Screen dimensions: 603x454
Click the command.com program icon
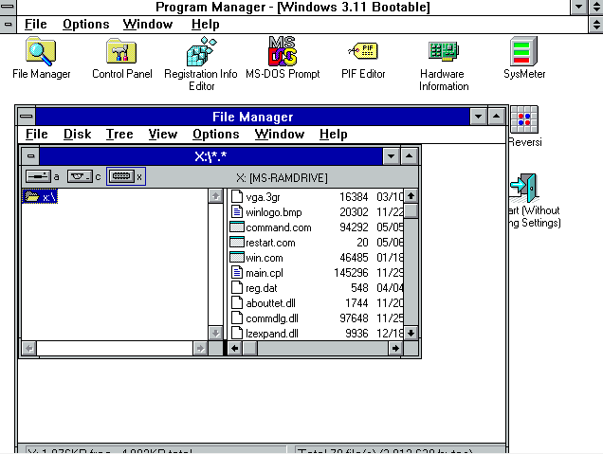point(237,227)
